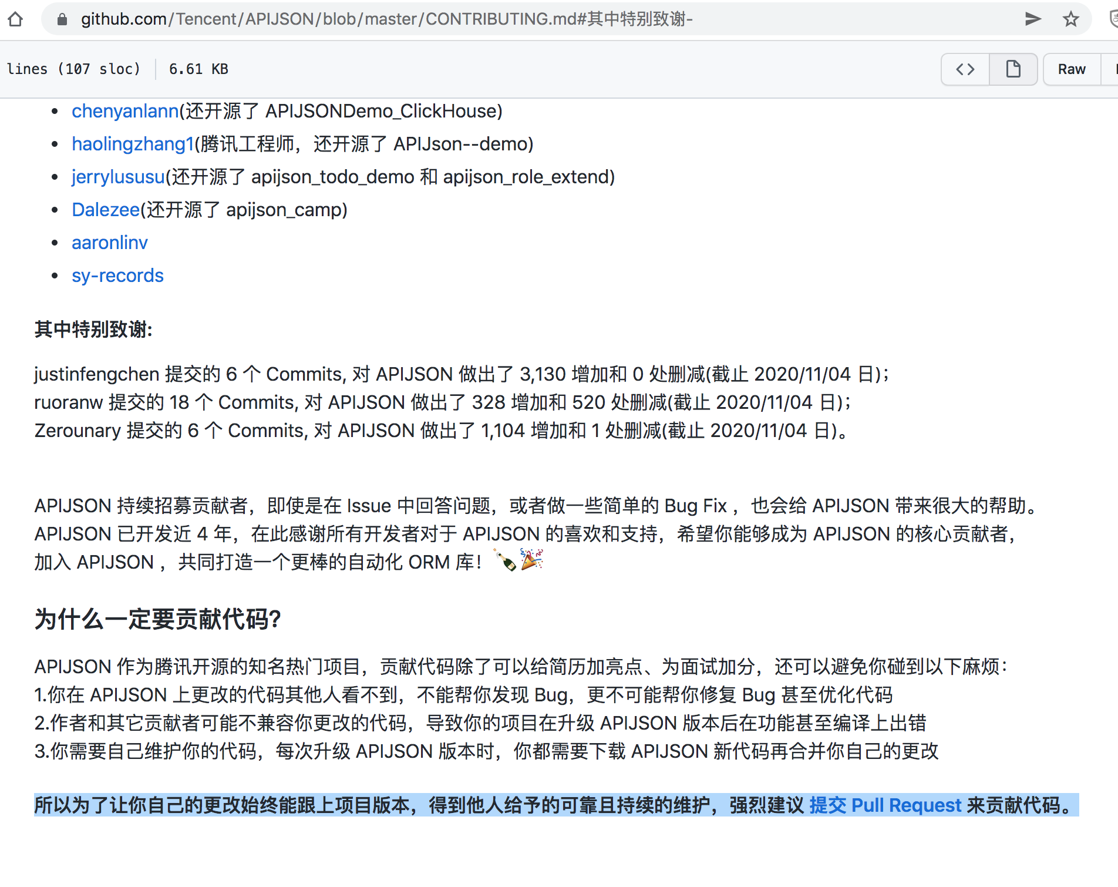Open the Dalezee contributor link

click(x=106, y=210)
